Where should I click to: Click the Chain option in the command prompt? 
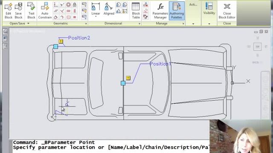(152, 147)
